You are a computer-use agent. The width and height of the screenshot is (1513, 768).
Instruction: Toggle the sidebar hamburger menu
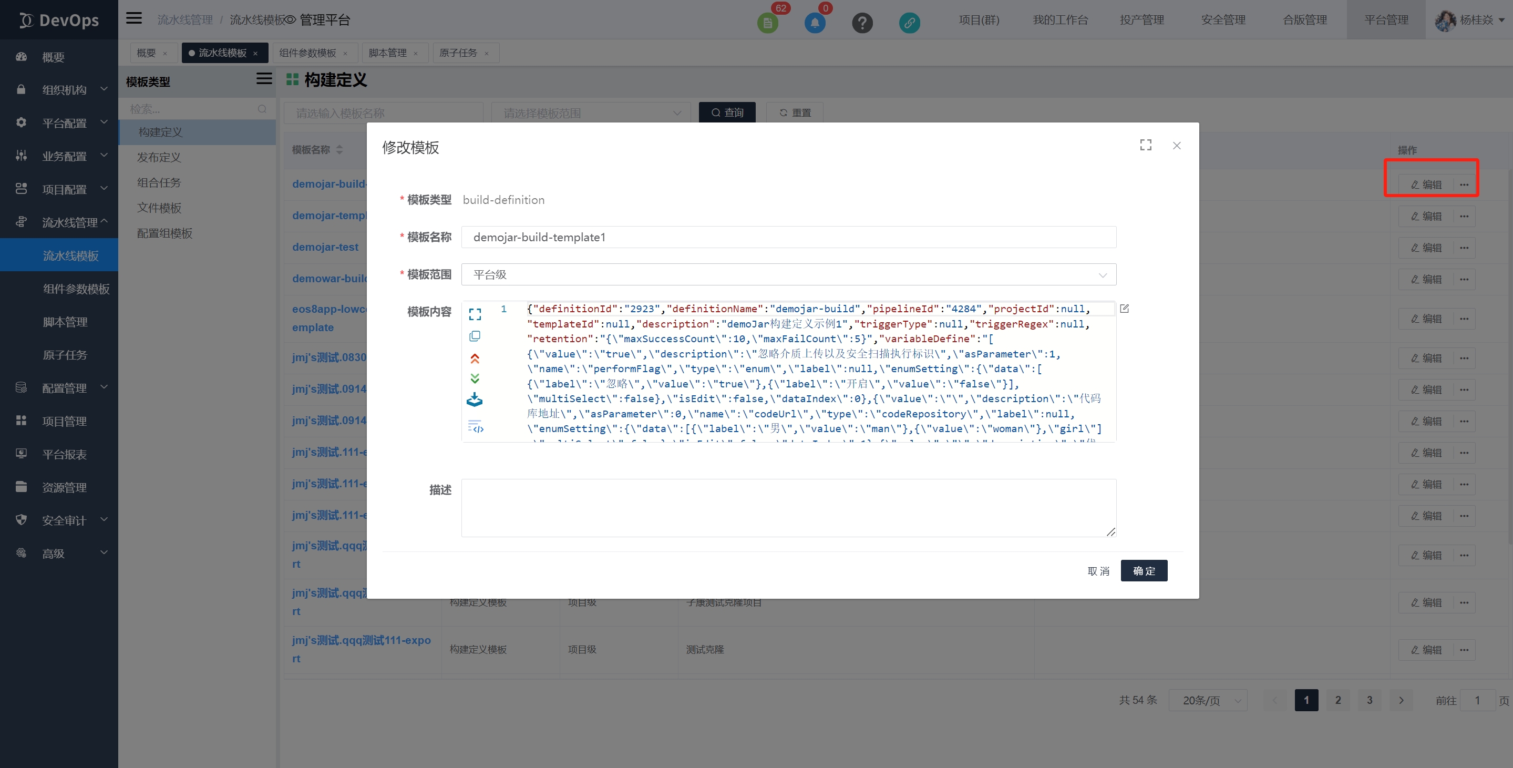(134, 18)
